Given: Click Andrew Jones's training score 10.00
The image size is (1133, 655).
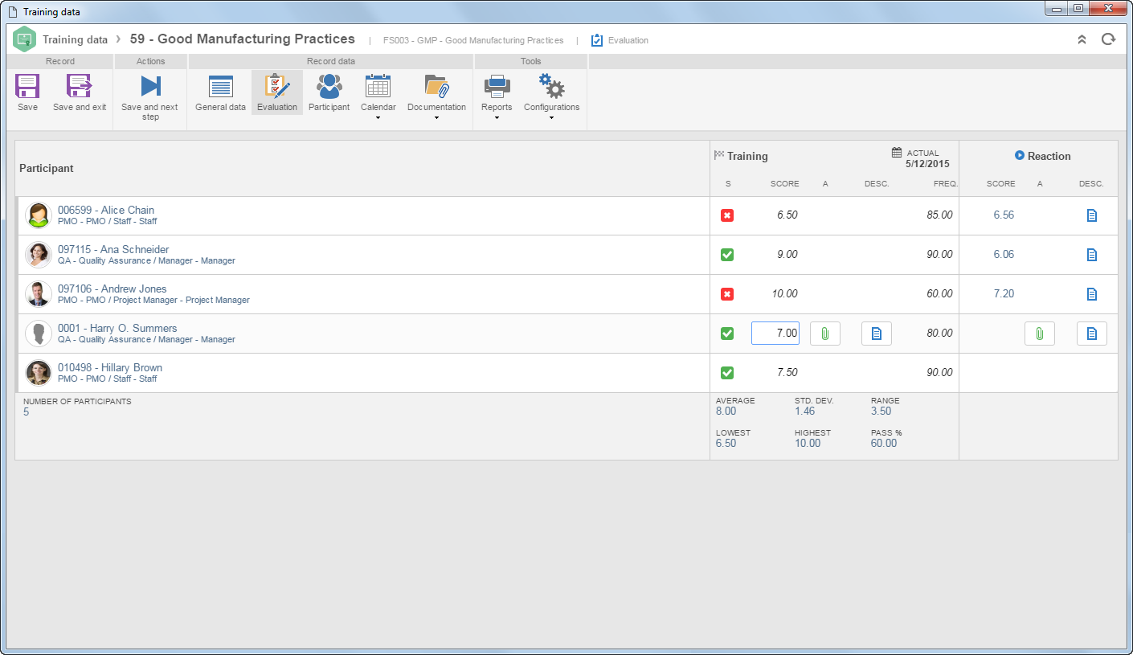Looking at the screenshot, I should 785,293.
